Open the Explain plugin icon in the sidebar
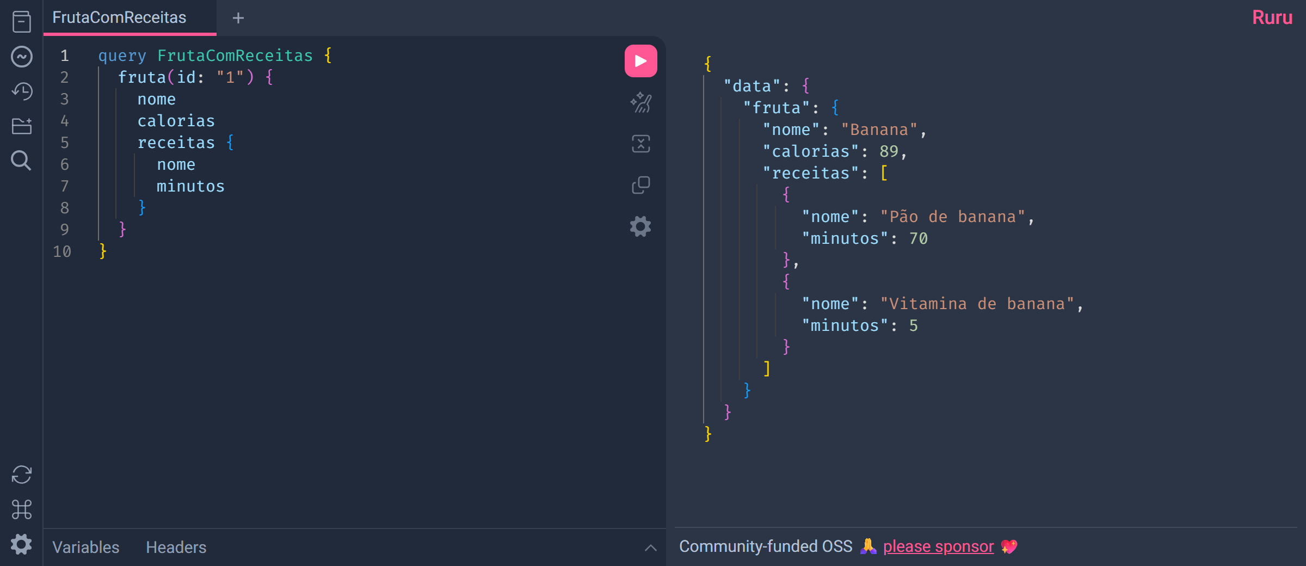This screenshot has width=1306, height=566. pos(22,57)
